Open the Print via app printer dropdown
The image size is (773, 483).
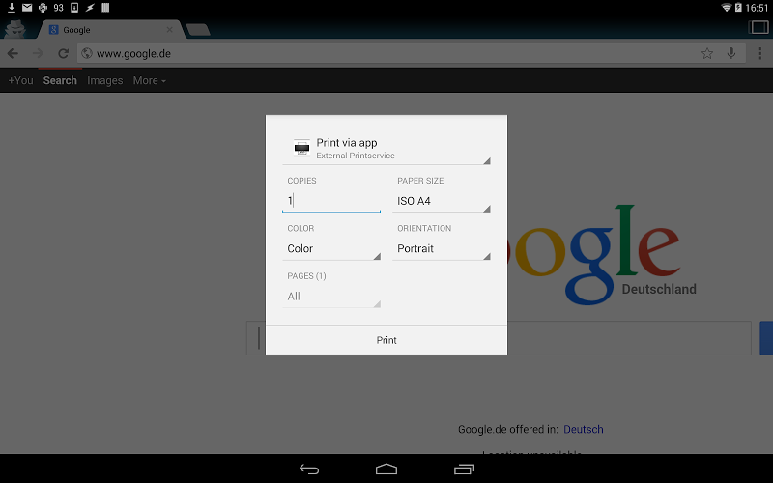(386, 149)
